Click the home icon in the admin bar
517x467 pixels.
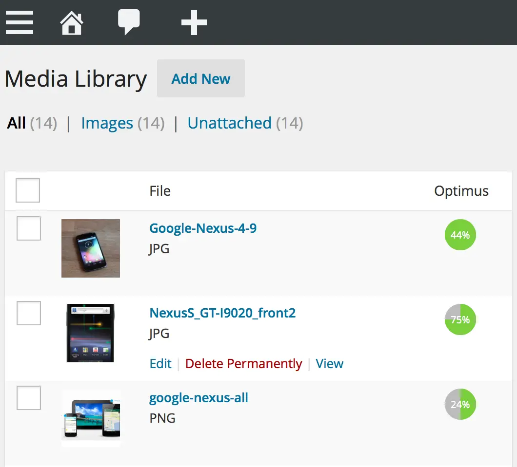coord(71,22)
